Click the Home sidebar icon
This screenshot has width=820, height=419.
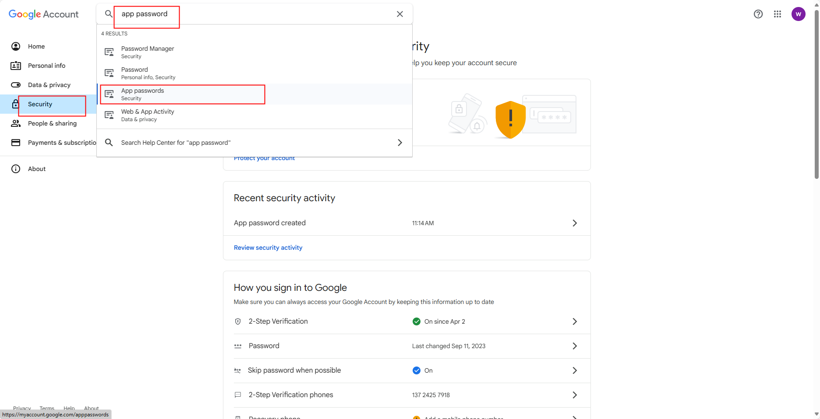click(16, 46)
